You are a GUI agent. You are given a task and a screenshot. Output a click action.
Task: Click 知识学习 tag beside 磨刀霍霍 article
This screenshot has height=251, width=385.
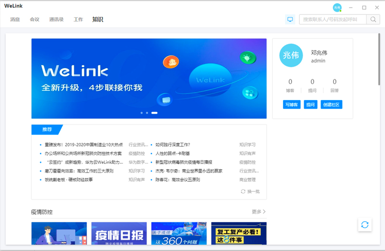(137, 171)
